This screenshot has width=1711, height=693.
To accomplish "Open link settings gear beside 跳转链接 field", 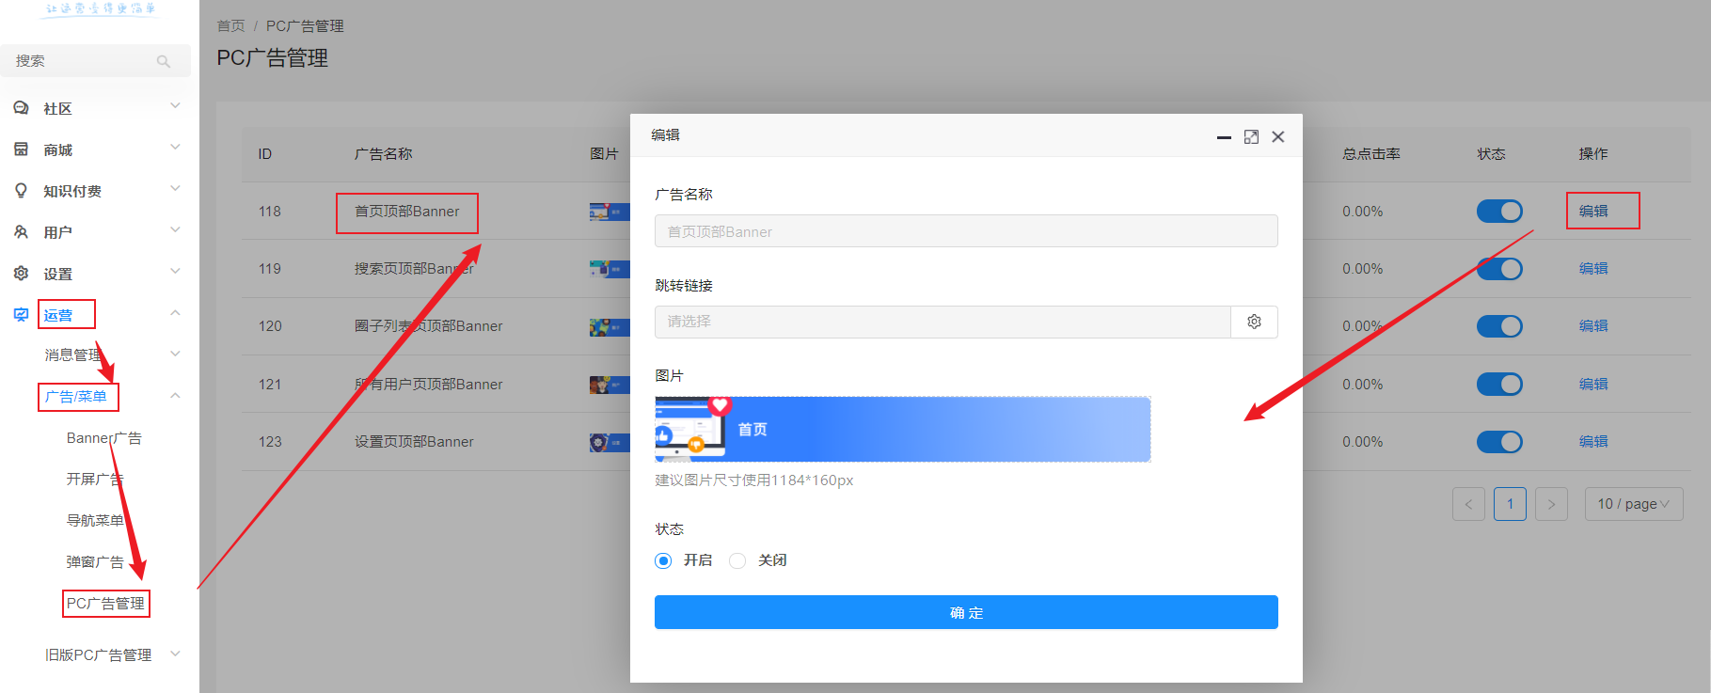I will [1254, 322].
